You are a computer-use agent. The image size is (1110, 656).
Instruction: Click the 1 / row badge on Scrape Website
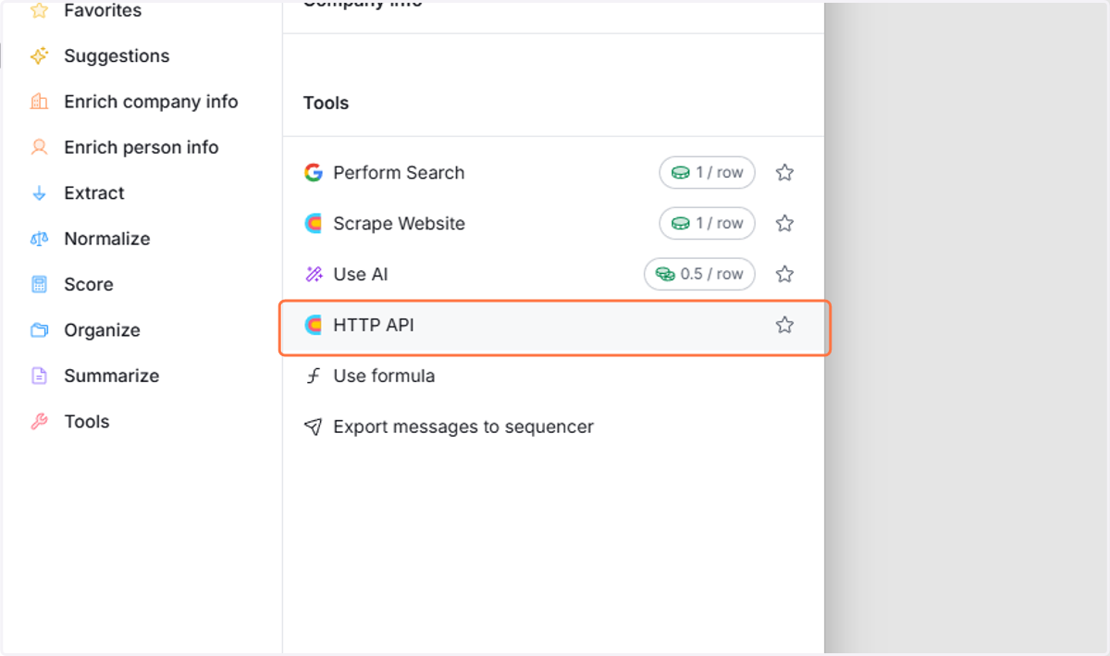pos(708,224)
